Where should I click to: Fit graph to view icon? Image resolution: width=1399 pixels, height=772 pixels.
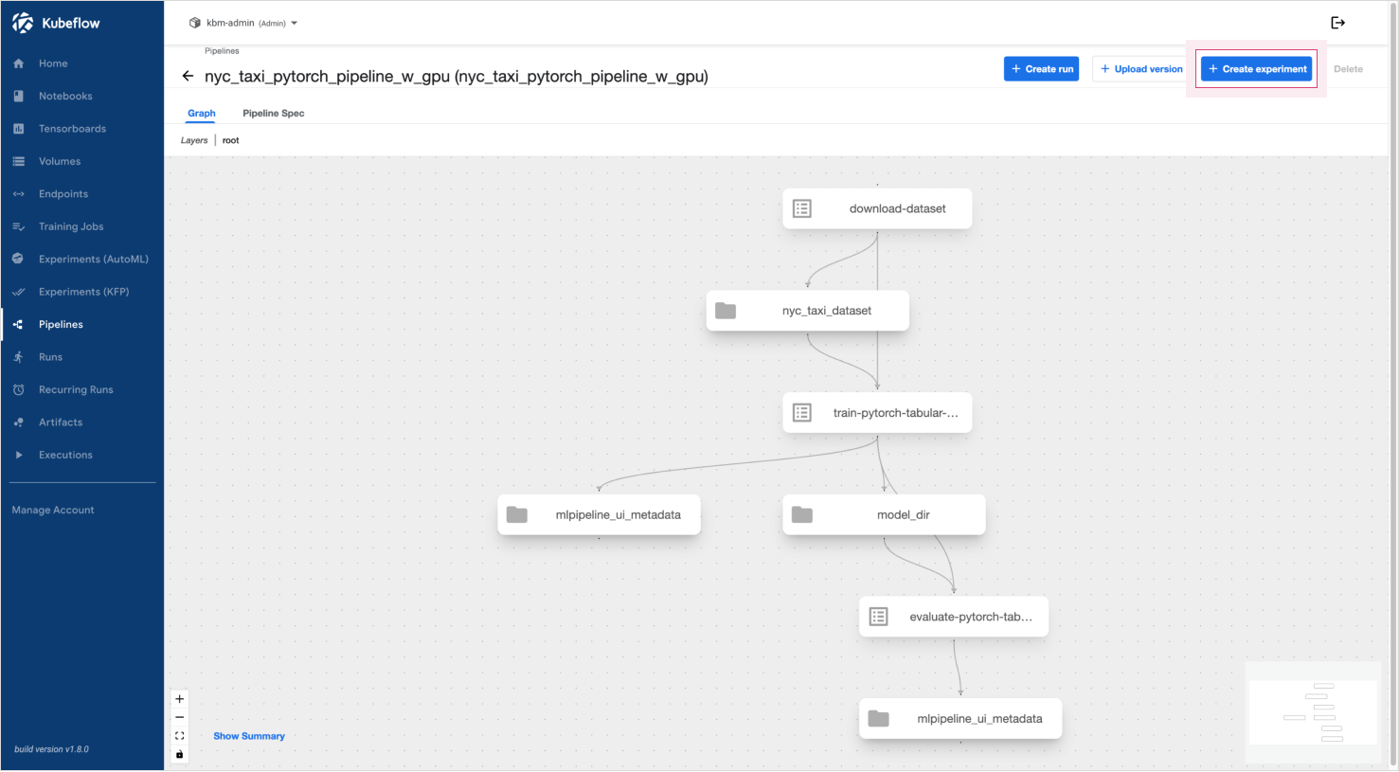click(x=179, y=736)
